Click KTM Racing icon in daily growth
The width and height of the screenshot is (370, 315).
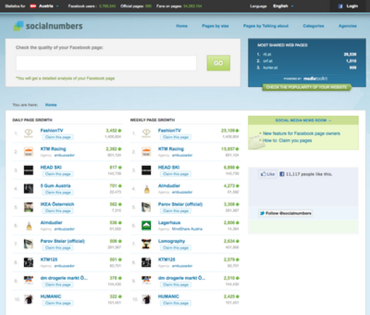pyautogui.click(x=29, y=152)
